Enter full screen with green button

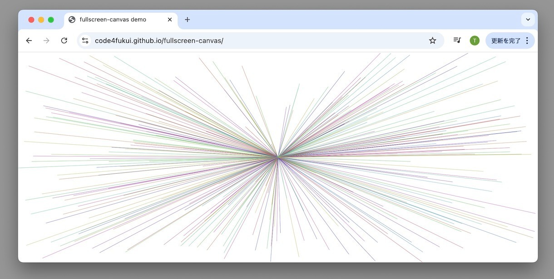(51, 20)
